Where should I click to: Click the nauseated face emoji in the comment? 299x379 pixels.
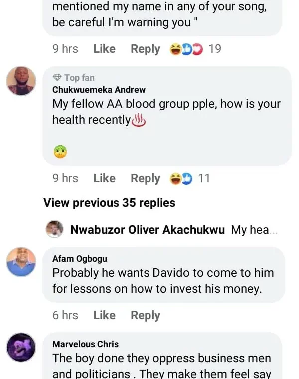[x=60, y=150]
